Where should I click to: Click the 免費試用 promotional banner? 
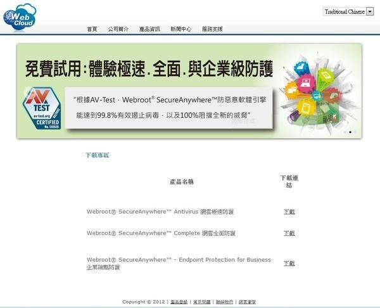(189, 91)
